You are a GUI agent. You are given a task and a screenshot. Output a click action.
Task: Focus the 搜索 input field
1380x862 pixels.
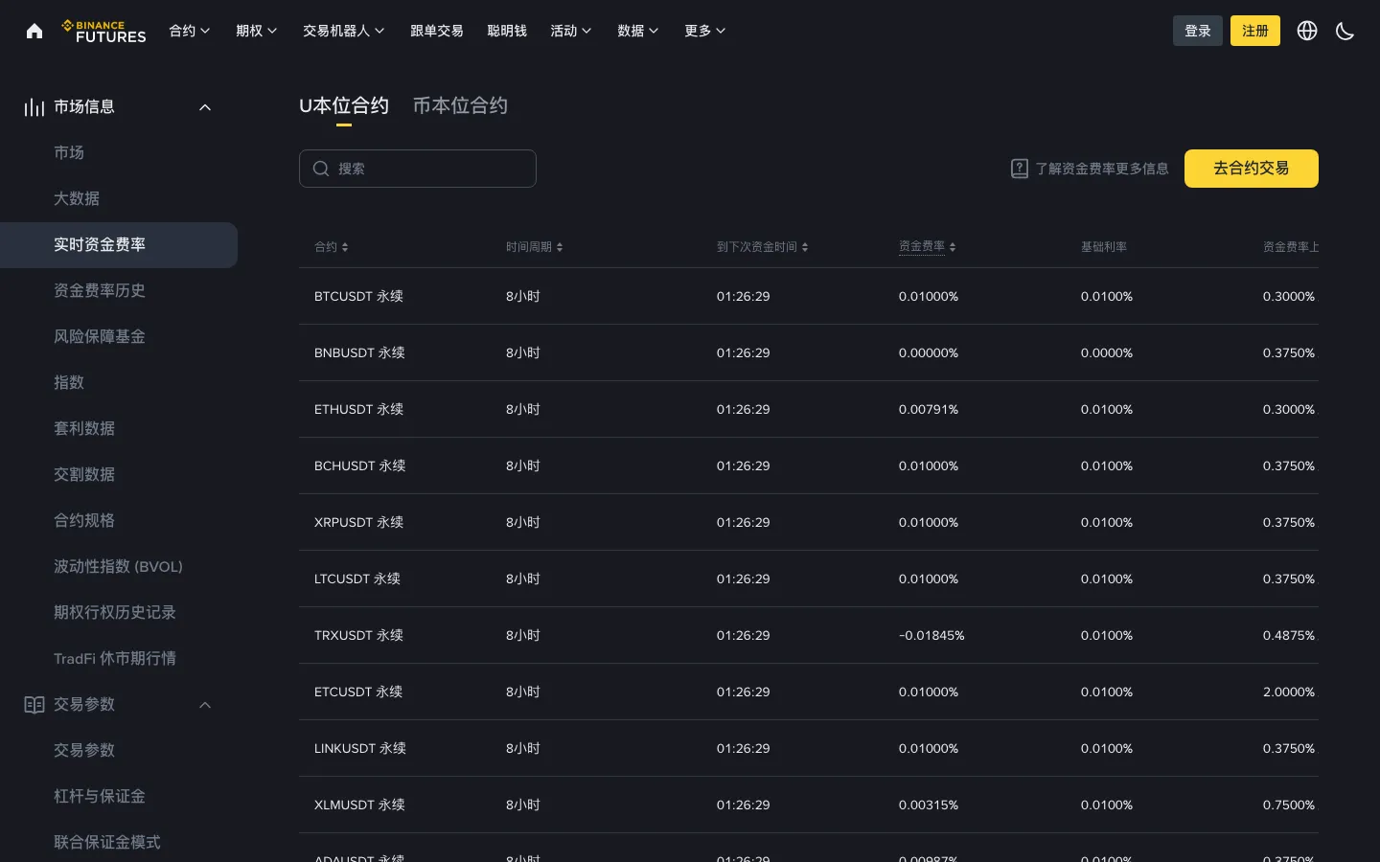[418, 169]
